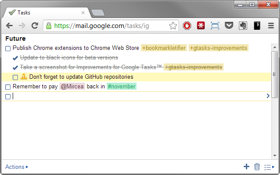Save page with the Pocket extension

point(229,25)
